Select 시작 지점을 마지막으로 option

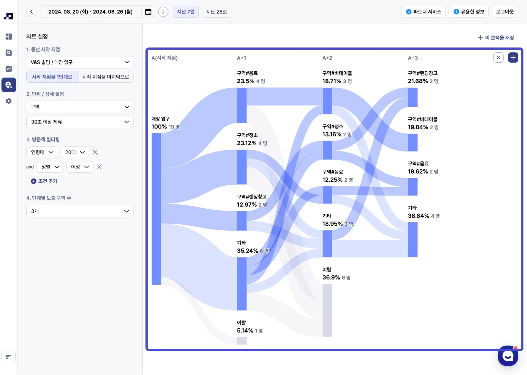tap(106, 77)
